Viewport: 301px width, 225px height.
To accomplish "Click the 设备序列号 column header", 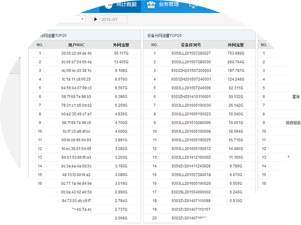I will (x=191, y=45).
